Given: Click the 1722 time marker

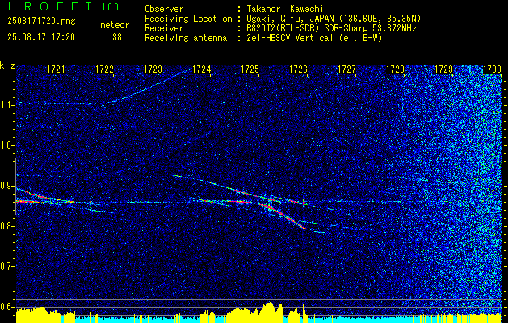Looking at the screenshot, I should click(x=104, y=69).
